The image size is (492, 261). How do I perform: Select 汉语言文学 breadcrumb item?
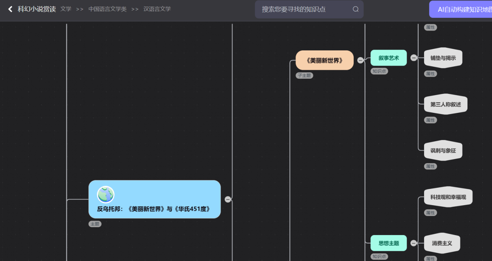click(157, 9)
